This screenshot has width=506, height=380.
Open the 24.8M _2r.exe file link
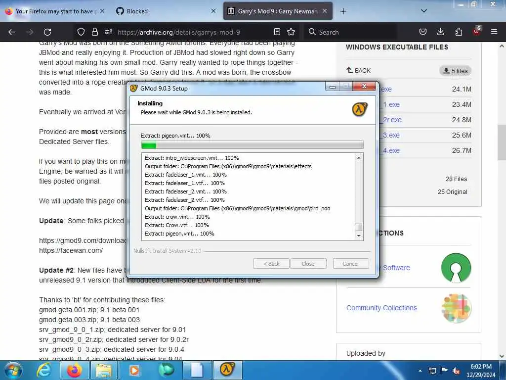pos(391,120)
